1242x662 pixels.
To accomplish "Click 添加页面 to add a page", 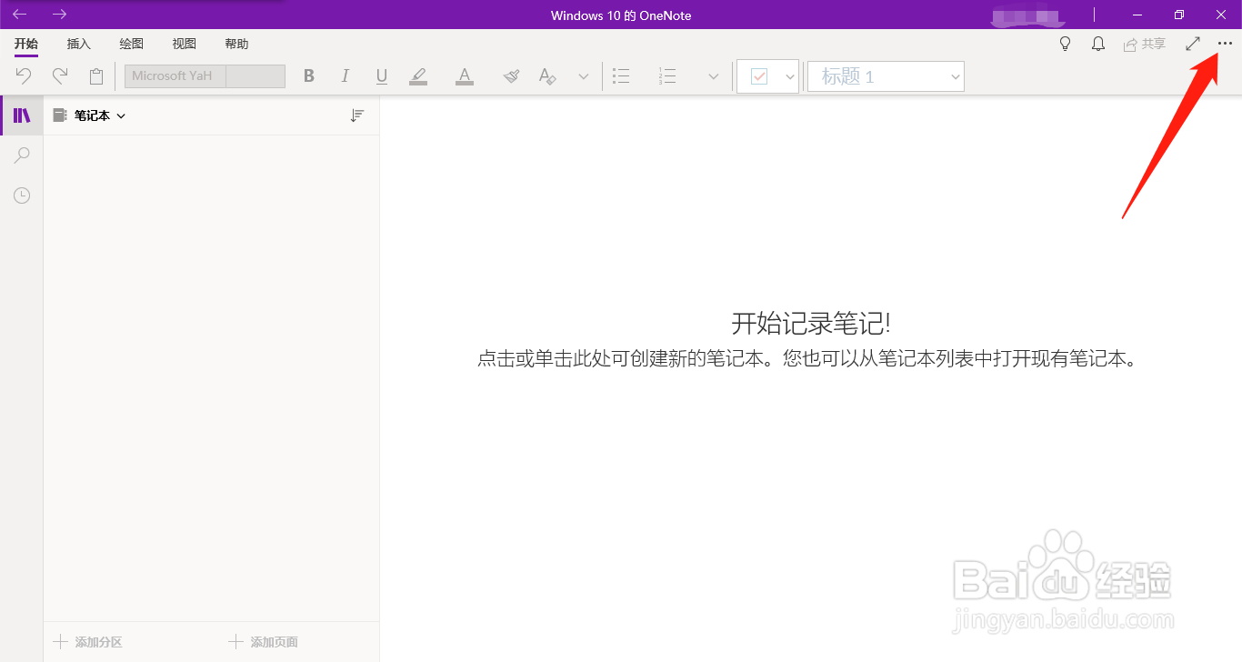I will tap(263, 642).
